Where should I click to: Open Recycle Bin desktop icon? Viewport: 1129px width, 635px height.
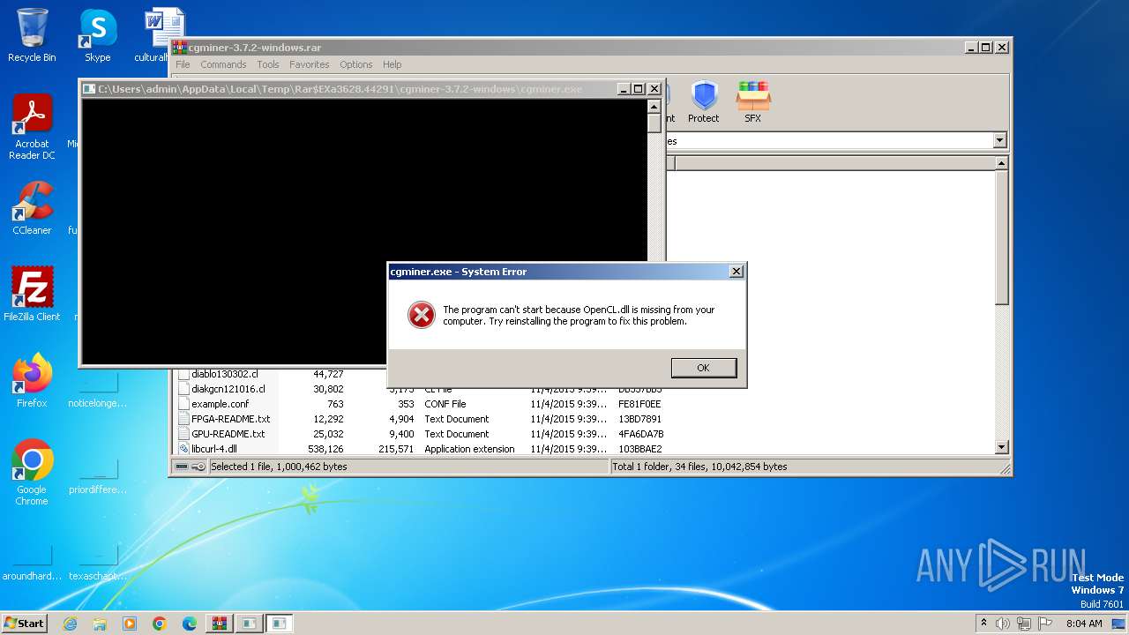pos(32,35)
